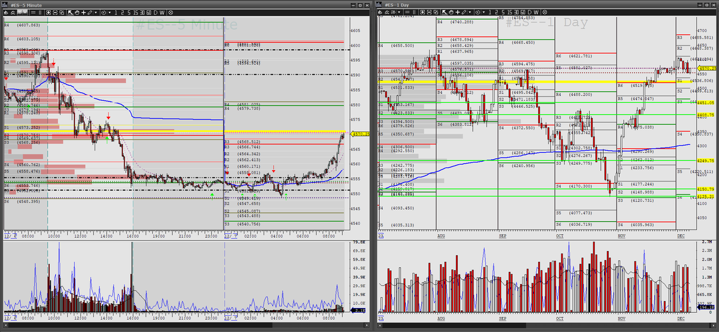Select the hand pan tool in 5 Minute window
This screenshot has height=332, width=719.
point(77,13)
